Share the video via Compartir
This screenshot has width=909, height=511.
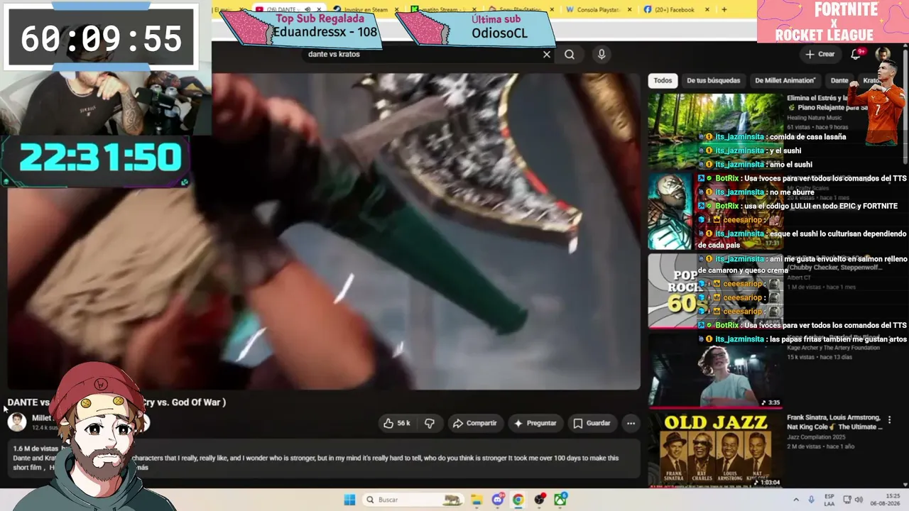475,423
